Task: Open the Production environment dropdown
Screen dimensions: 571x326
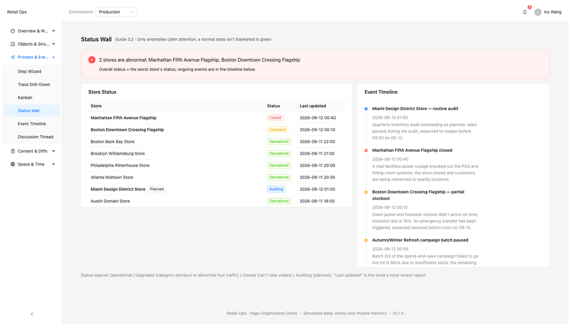Action: coord(116,12)
